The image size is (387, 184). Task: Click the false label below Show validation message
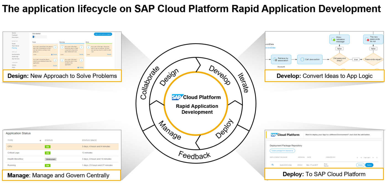tap(339, 49)
